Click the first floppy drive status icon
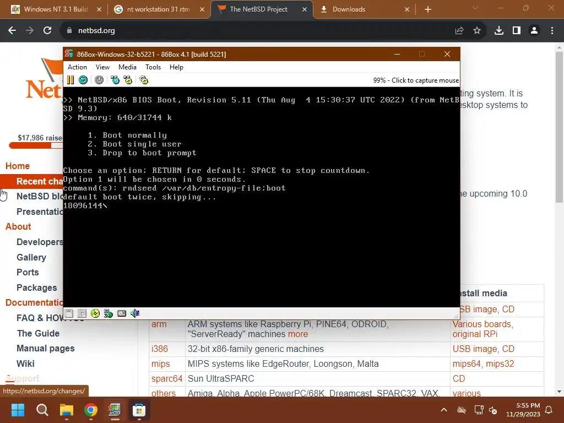 point(69,313)
